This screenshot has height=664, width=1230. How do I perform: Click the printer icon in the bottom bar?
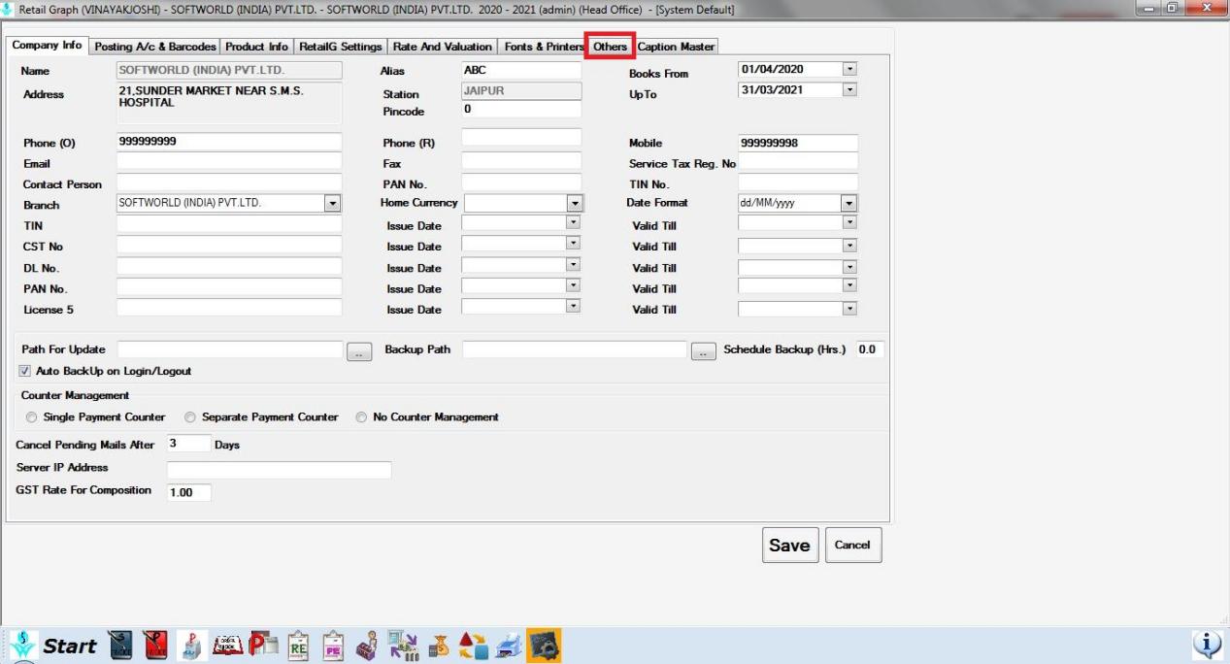point(508,647)
